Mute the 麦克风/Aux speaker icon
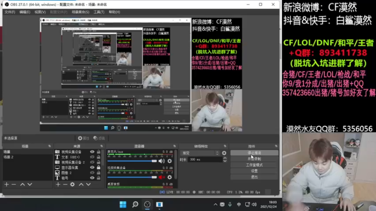376x211 pixels. click(161, 161)
